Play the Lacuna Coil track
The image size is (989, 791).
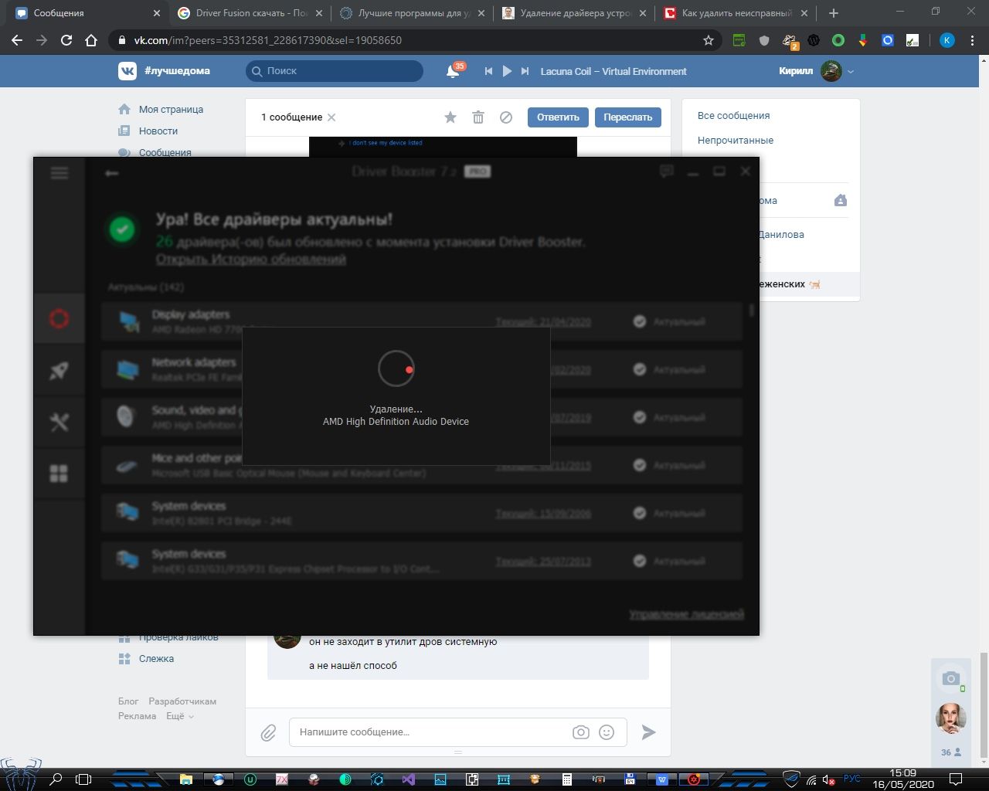507,71
